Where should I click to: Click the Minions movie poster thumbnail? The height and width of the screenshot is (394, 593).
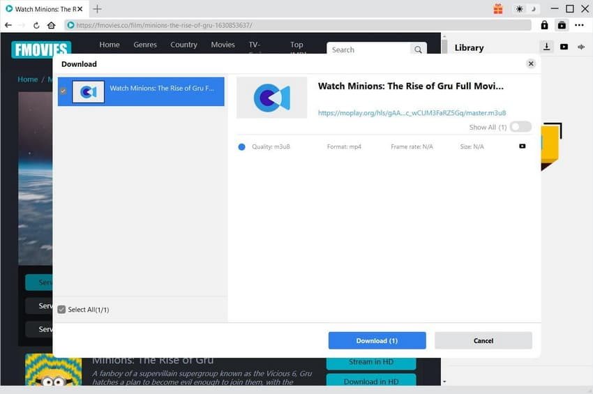pyautogui.click(x=53, y=370)
